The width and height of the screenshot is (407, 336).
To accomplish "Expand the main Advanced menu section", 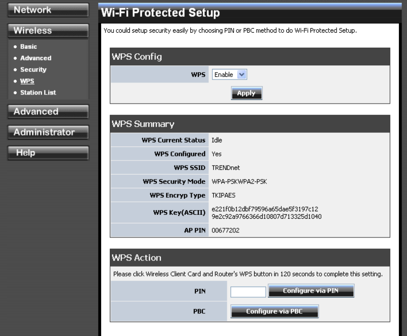I will (x=48, y=112).
